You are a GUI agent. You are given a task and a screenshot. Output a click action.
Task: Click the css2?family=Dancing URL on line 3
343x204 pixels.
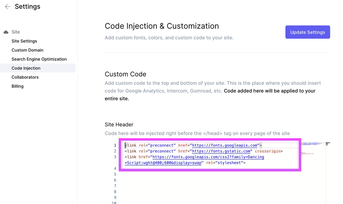(208, 157)
